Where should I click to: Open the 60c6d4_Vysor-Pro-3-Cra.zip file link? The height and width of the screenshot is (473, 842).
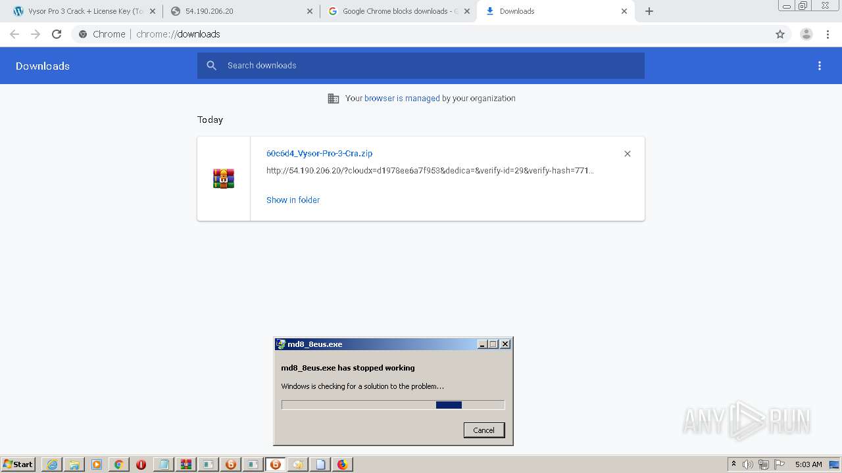(x=319, y=154)
